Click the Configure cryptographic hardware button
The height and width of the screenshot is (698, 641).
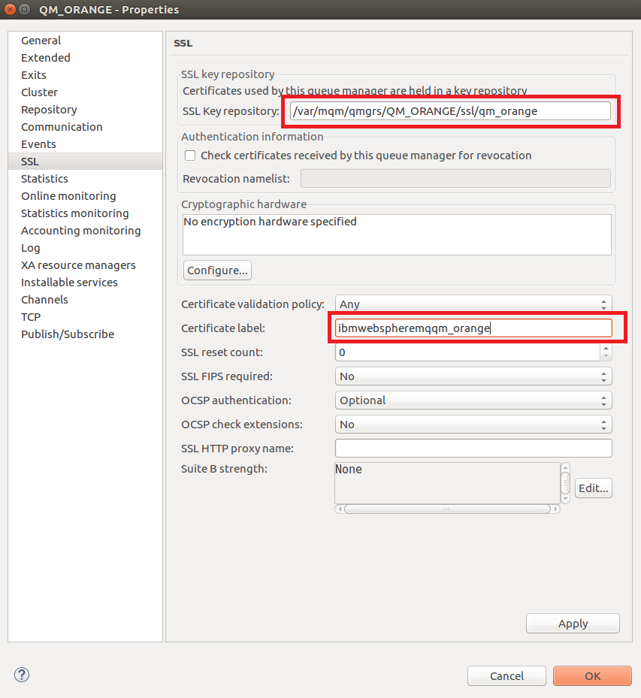click(x=217, y=270)
